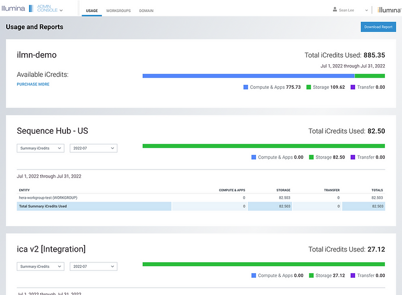Click the ica v2 green storage usage bar

[x=263, y=264]
